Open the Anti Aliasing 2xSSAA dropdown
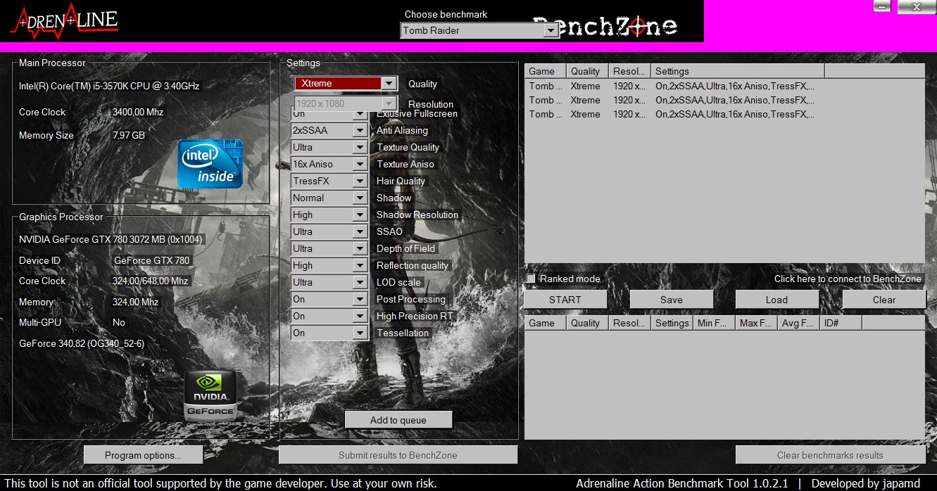The image size is (937, 491). [x=360, y=131]
